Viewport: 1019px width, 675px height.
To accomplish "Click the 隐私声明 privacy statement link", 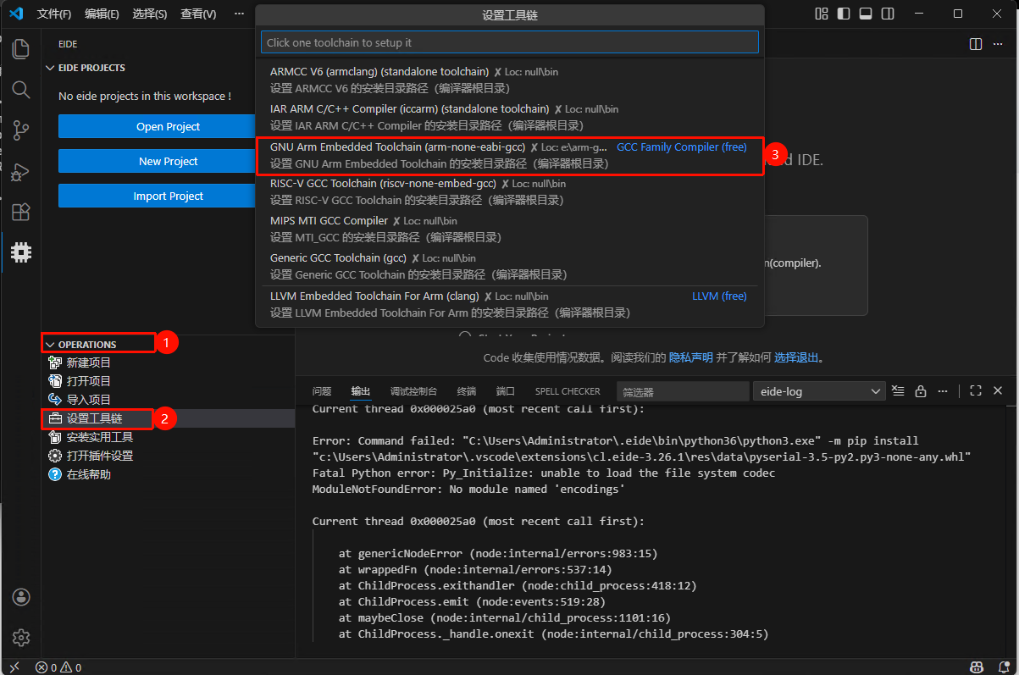I will pyautogui.click(x=690, y=357).
